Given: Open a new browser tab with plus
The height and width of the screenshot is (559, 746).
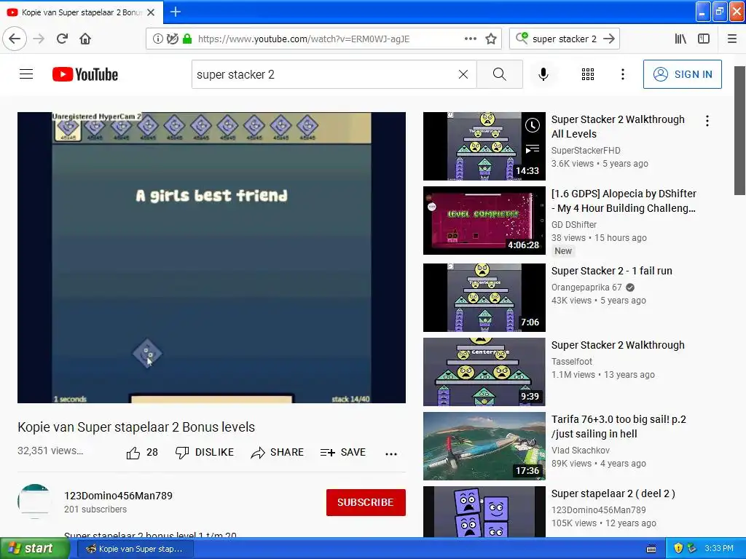Looking at the screenshot, I should (x=175, y=12).
